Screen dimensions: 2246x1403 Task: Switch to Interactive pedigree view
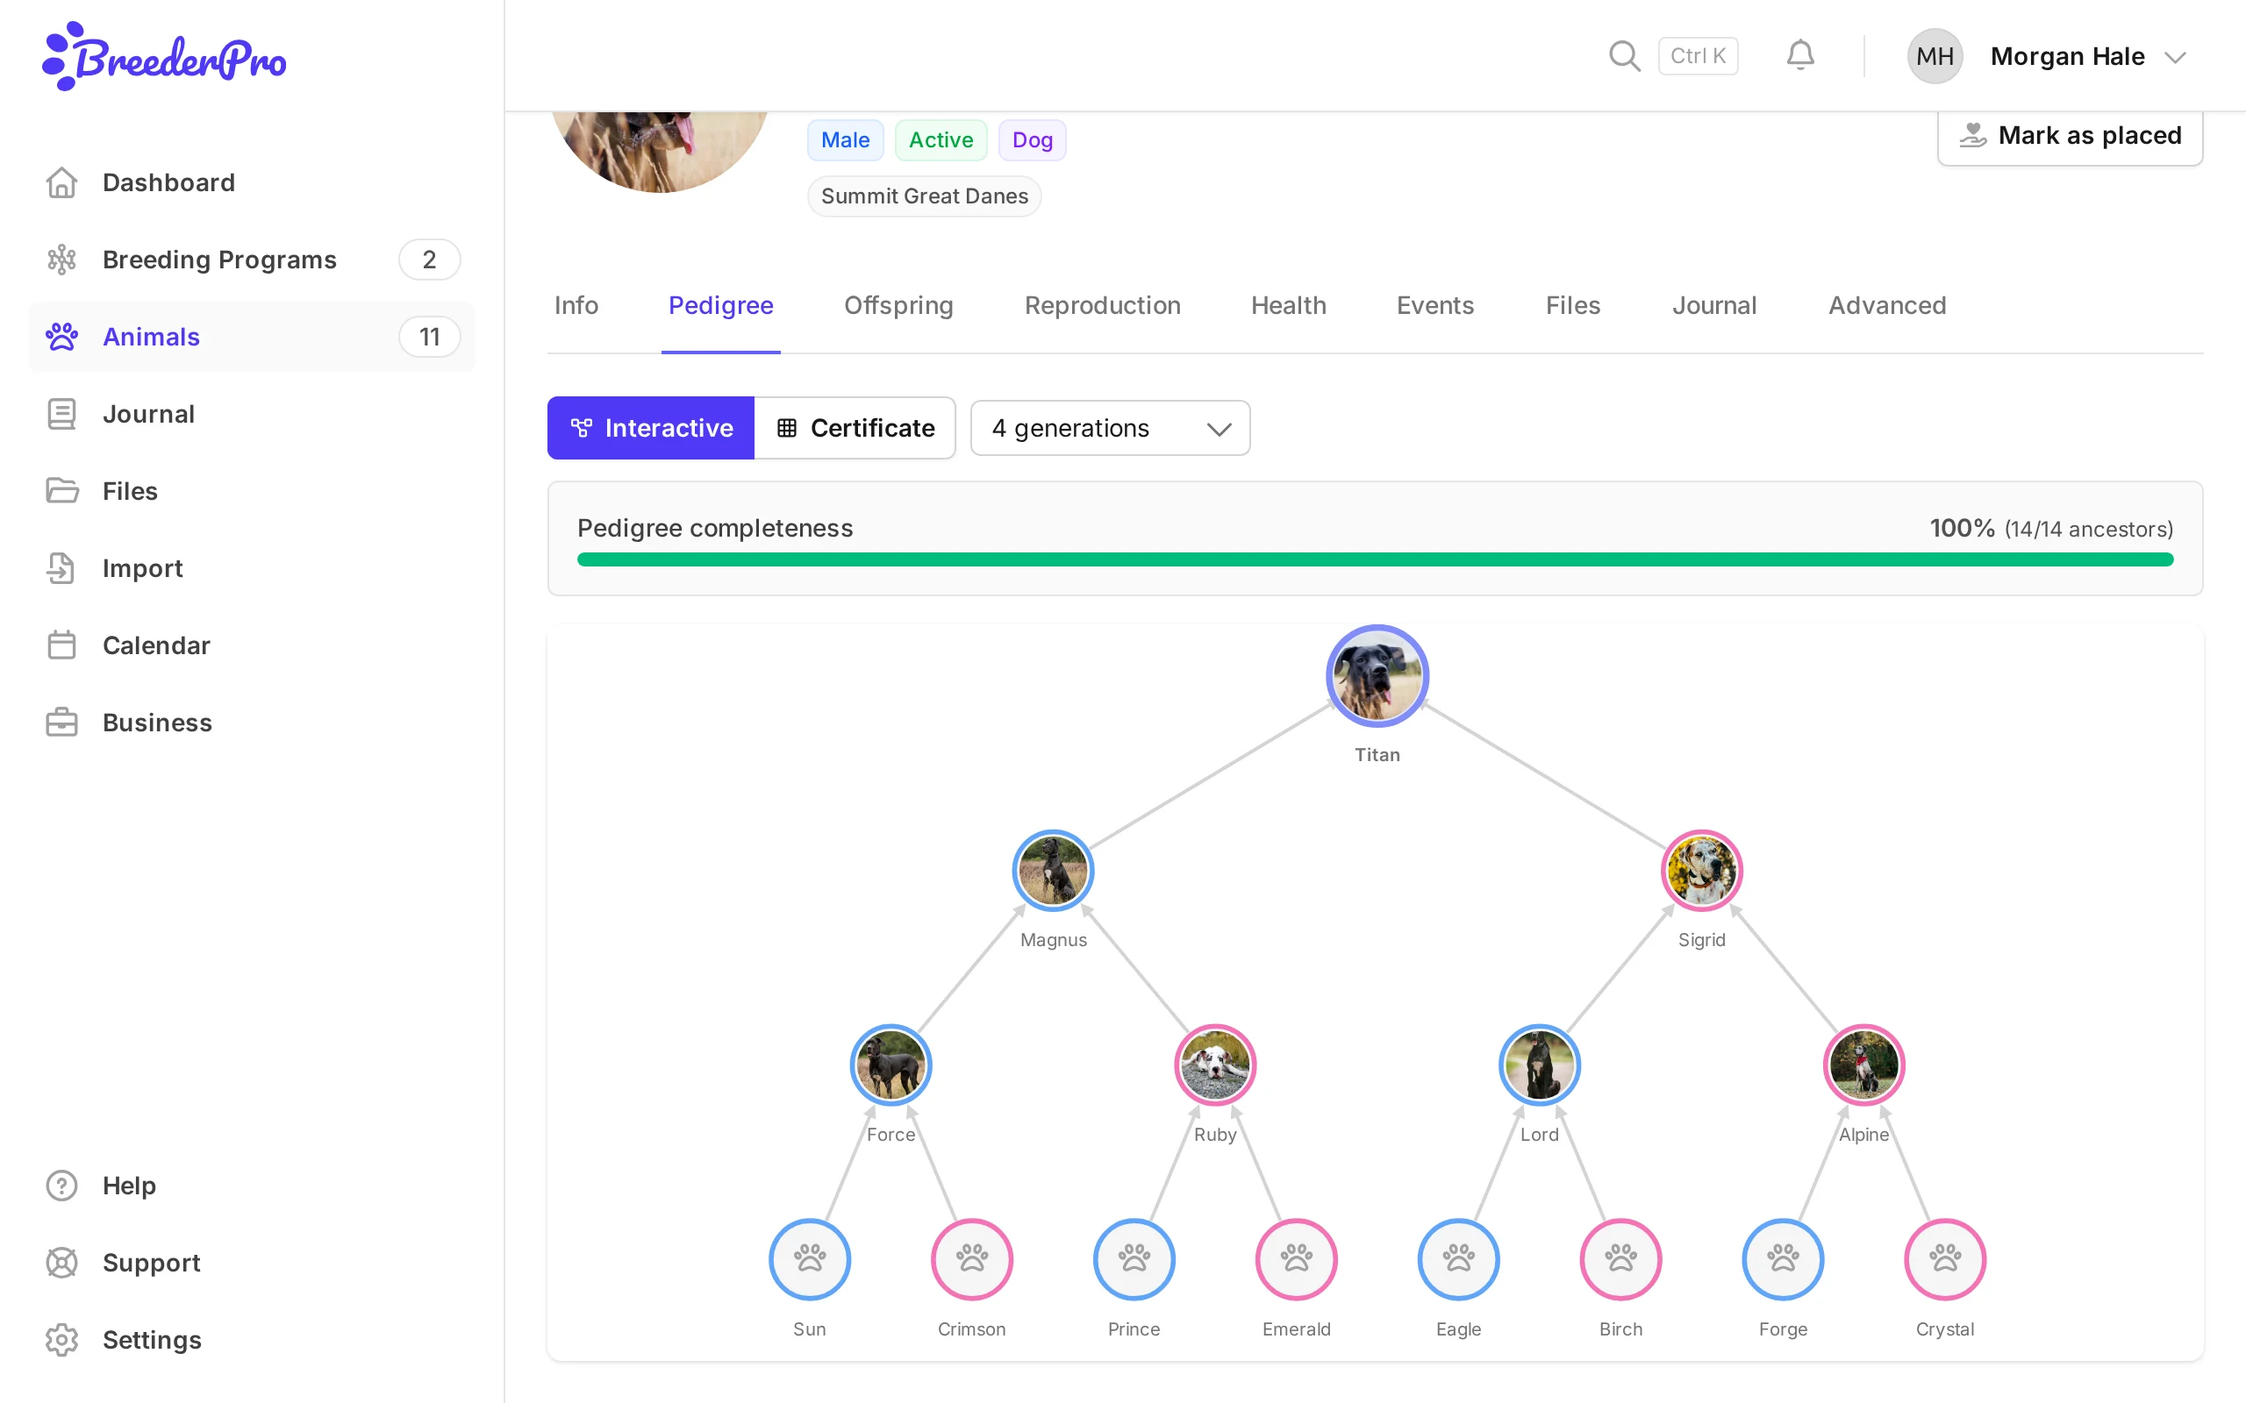point(651,428)
